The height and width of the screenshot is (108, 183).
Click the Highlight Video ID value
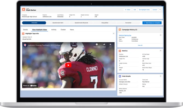coord(27,39)
